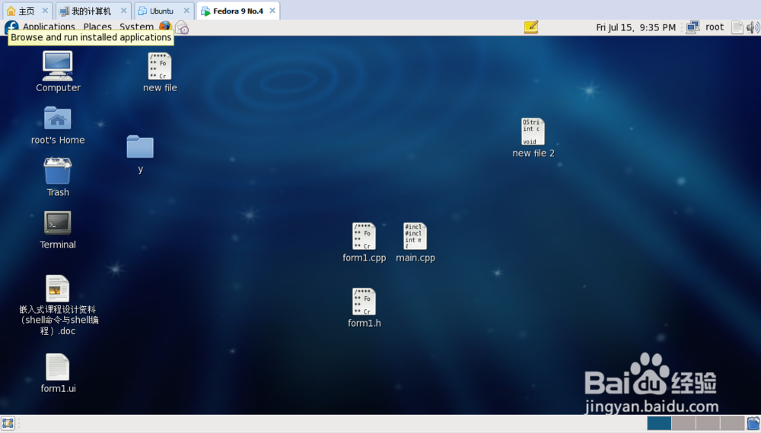
Task: Switch to the second workspace
Action: click(x=683, y=423)
